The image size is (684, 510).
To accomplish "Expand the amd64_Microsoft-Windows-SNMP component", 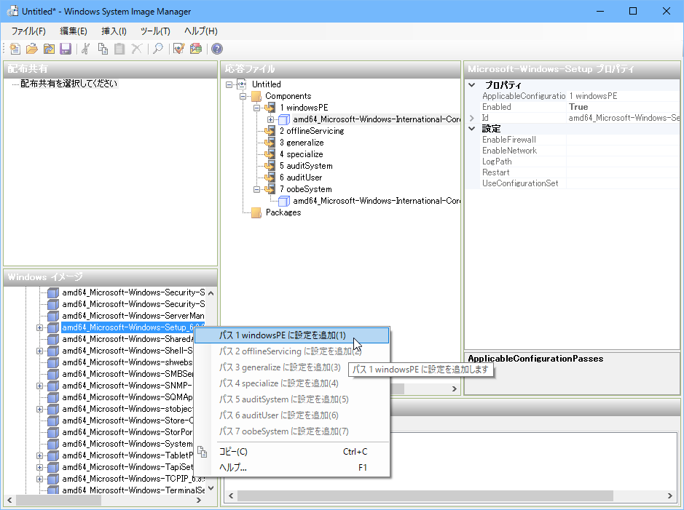I will [x=39, y=386].
